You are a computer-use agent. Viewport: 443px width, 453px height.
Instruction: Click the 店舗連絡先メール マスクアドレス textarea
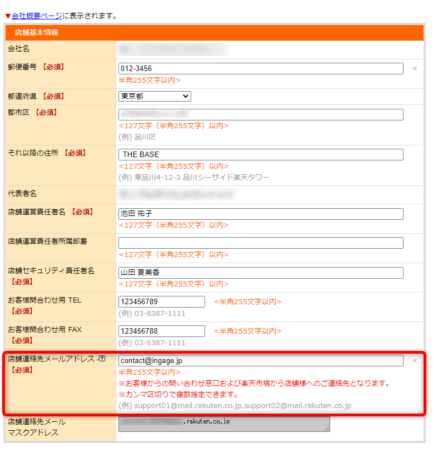coord(223,423)
